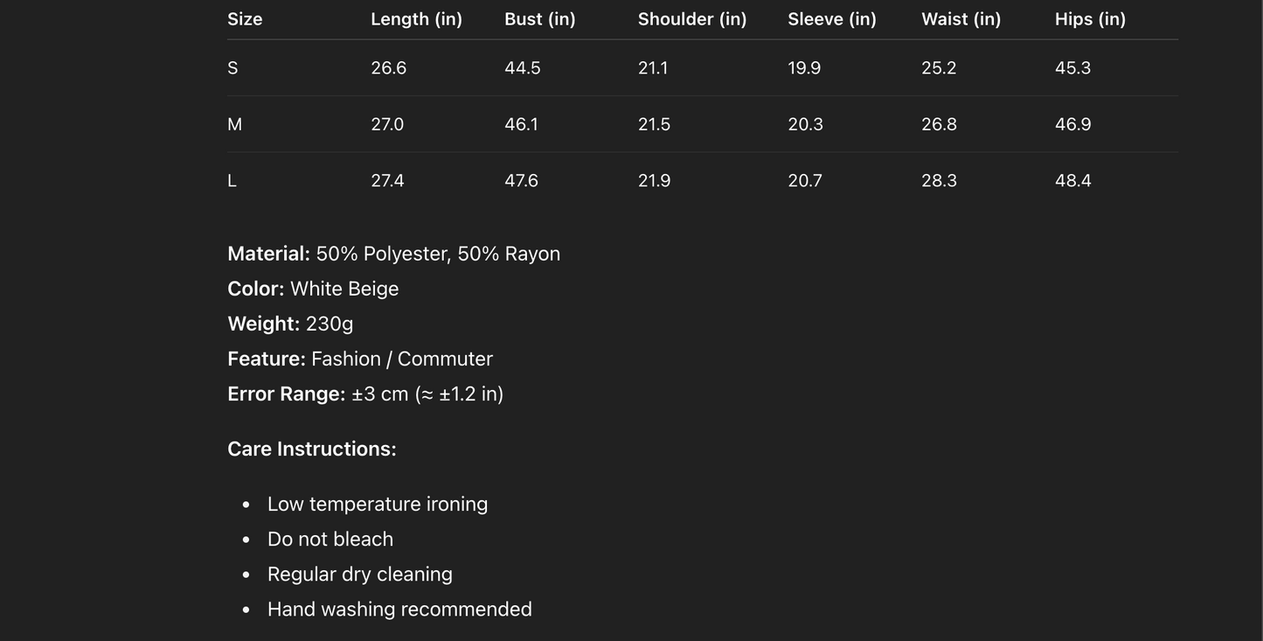The height and width of the screenshot is (641, 1263).
Task: Click the Size column header
Action: [x=245, y=19]
